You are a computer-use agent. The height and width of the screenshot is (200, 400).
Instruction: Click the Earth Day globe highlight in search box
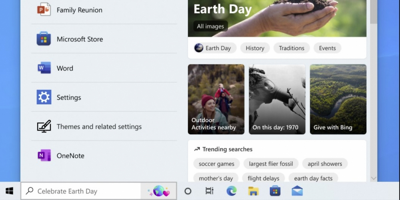tap(158, 191)
